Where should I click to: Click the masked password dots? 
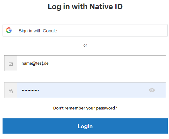(30, 90)
